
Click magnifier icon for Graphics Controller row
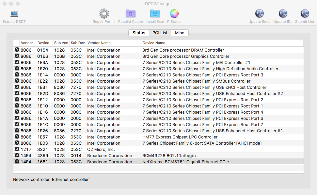[x=17, y=56]
